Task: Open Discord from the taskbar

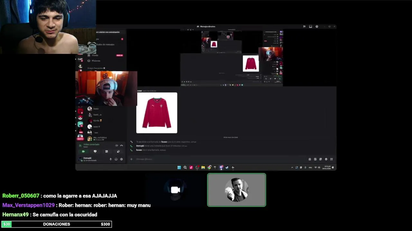Action: (x=221, y=167)
